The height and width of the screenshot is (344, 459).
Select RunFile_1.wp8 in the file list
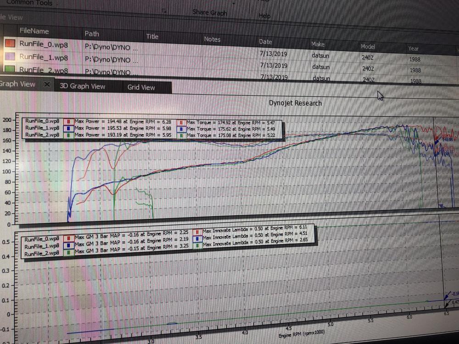point(44,57)
